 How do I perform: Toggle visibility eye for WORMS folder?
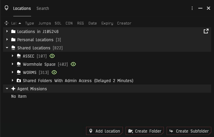54,72
